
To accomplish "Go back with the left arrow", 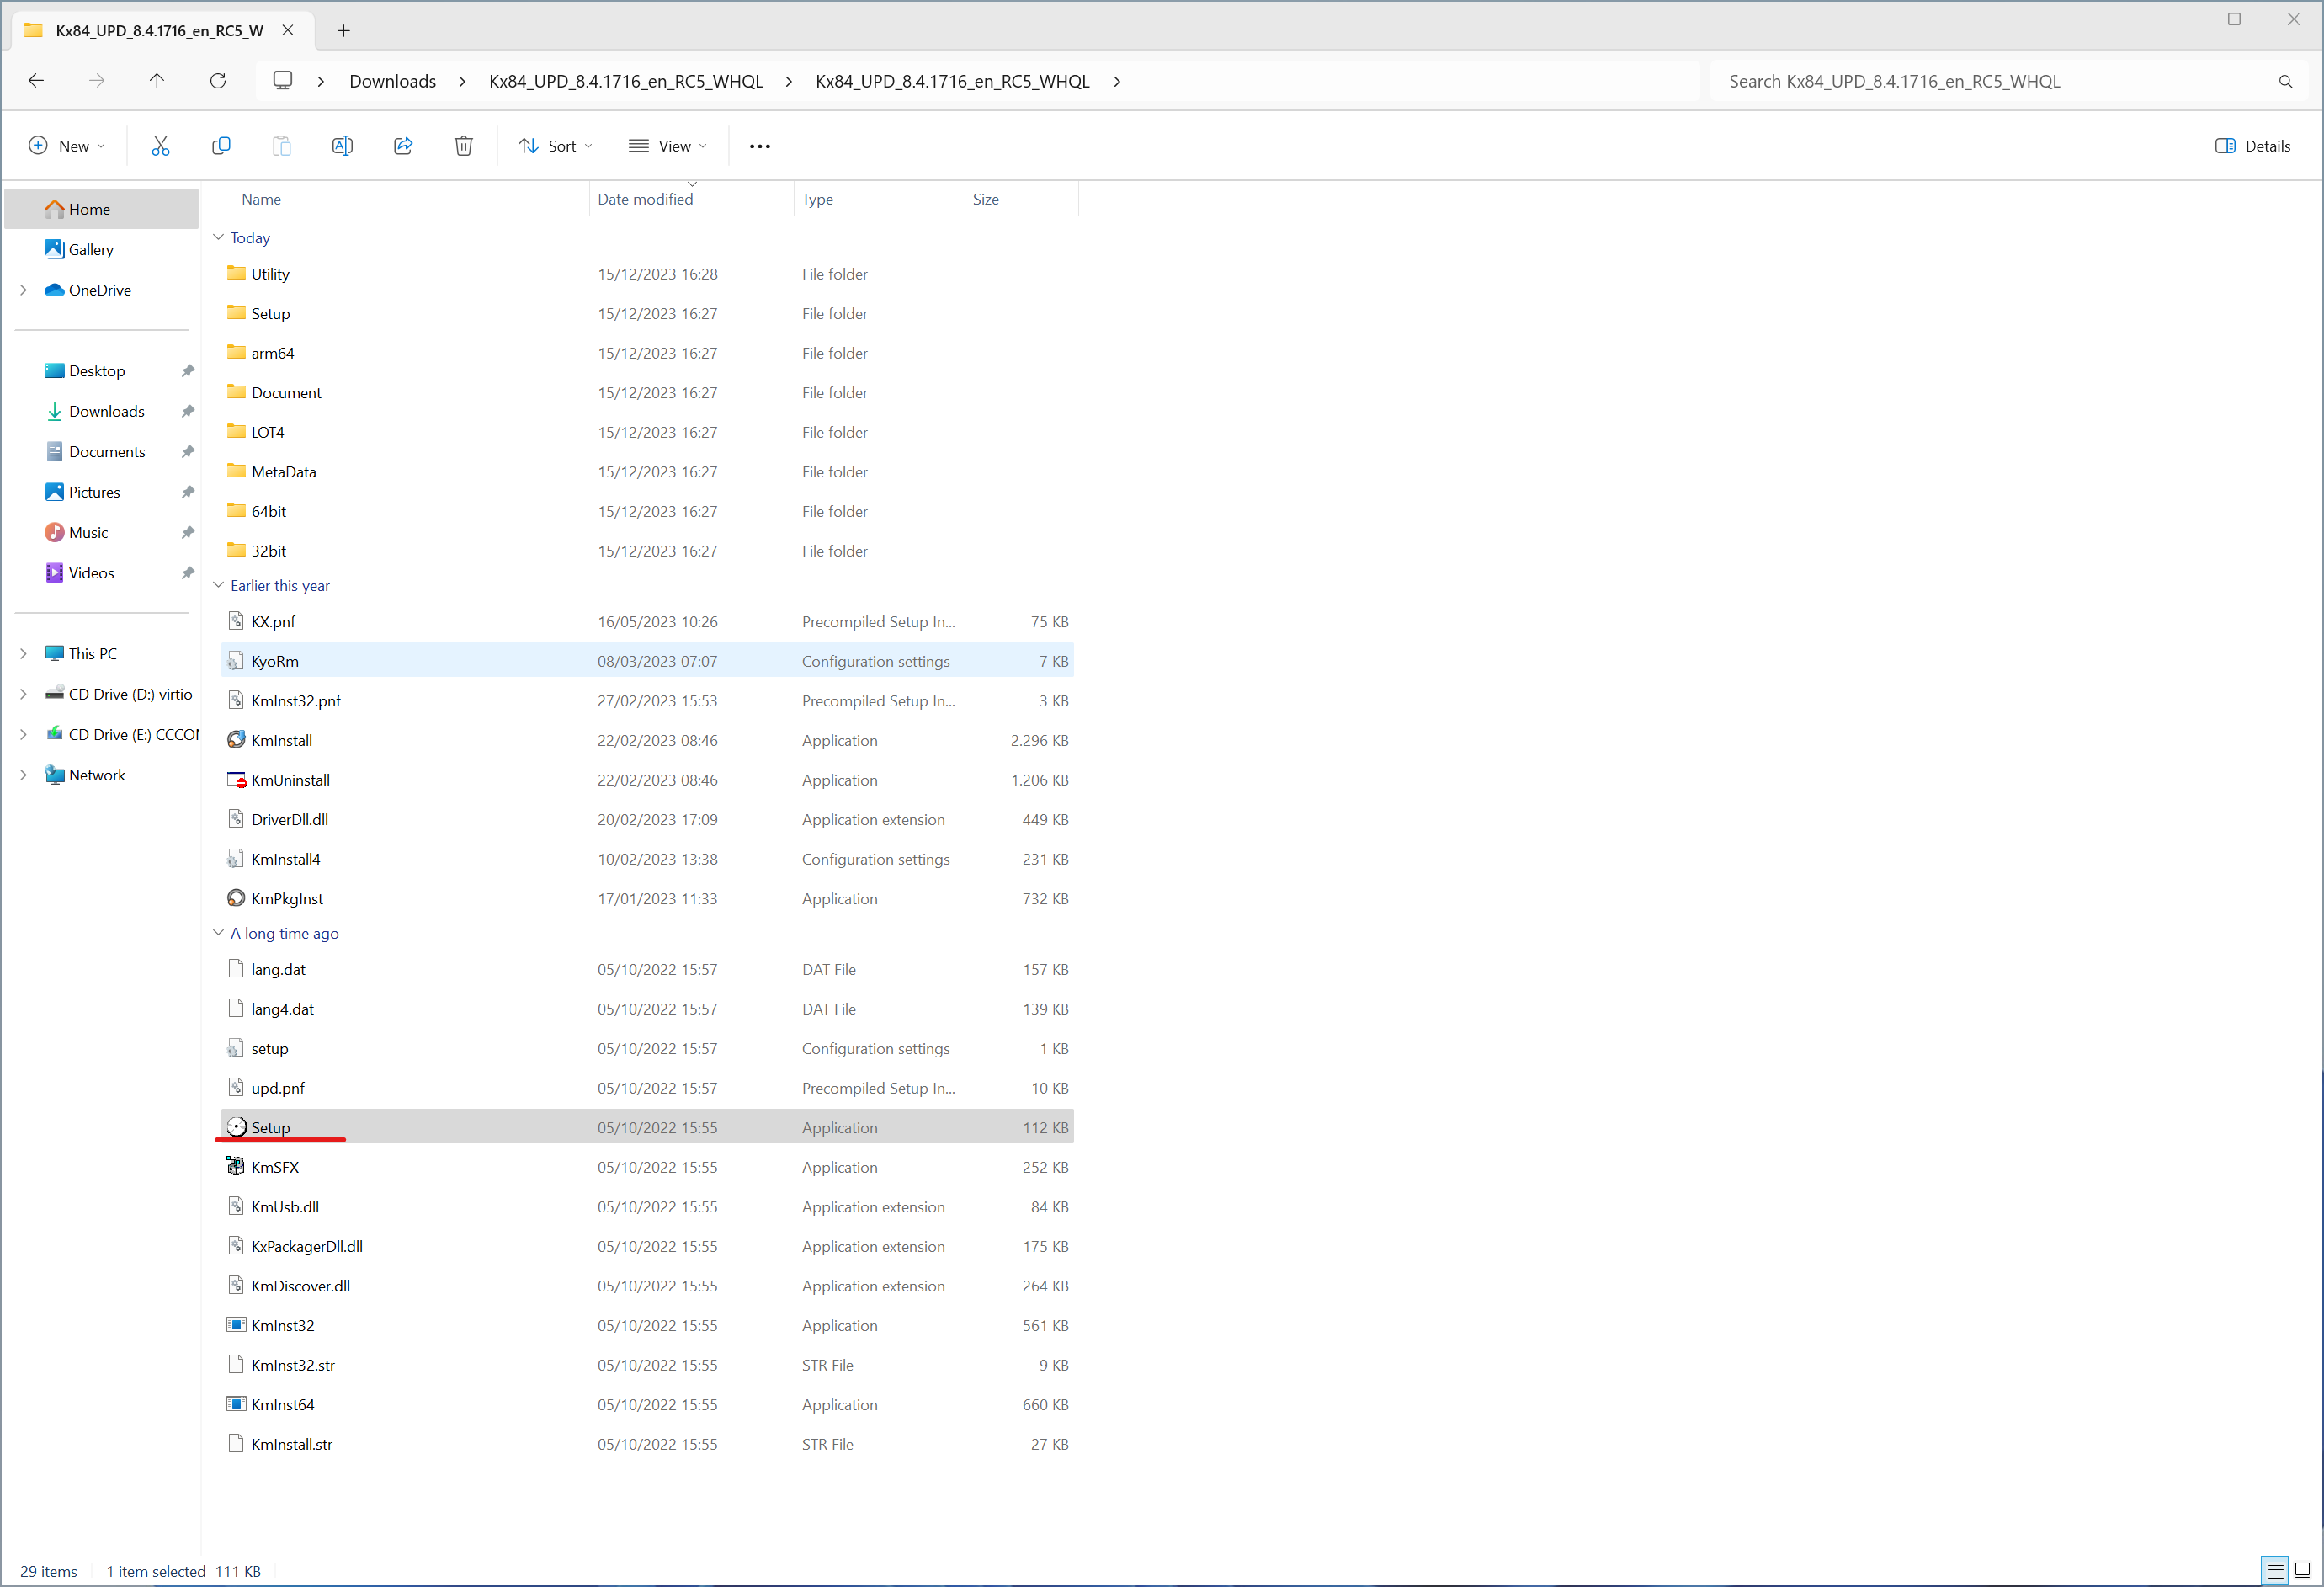I will click(x=36, y=81).
